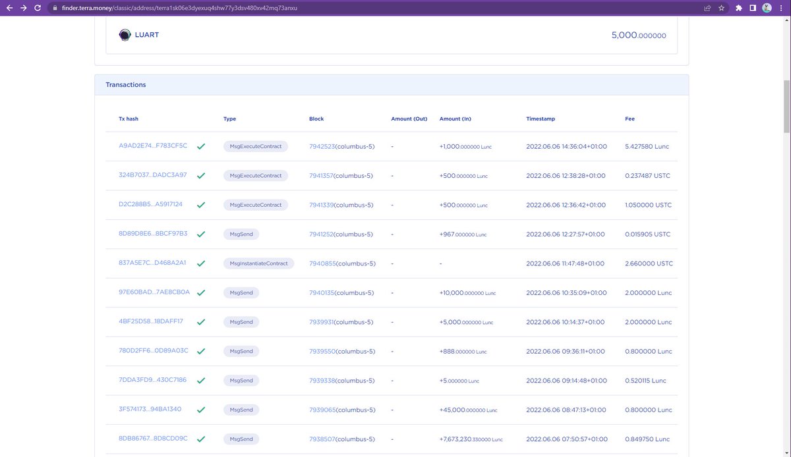The width and height of the screenshot is (791, 457).
Task: Open block 7941357
Action: (321, 176)
